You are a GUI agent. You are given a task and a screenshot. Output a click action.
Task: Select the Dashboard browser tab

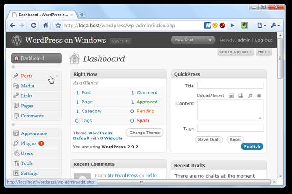[x=42, y=15]
